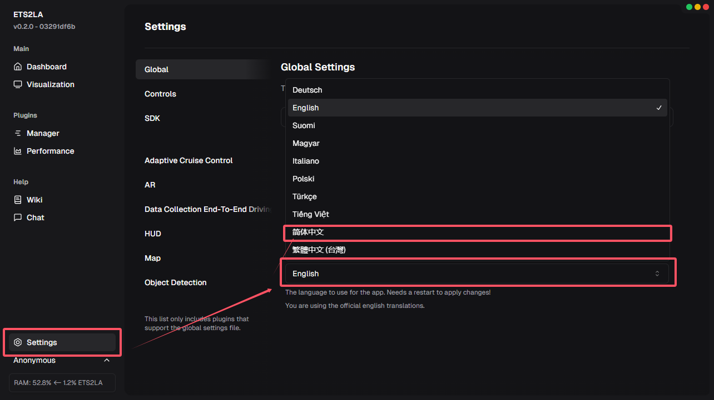Select English in the language list
Image resolution: width=714 pixels, height=400 pixels.
(477, 108)
